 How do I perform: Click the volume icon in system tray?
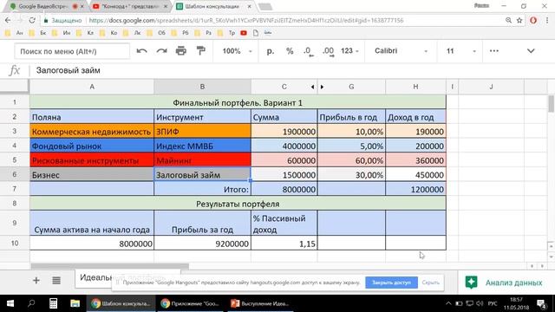480,303
